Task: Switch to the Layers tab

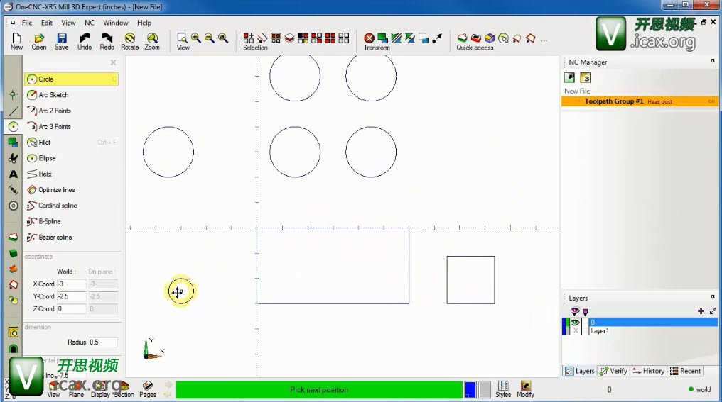Action: pyautogui.click(x=580, y=371)
